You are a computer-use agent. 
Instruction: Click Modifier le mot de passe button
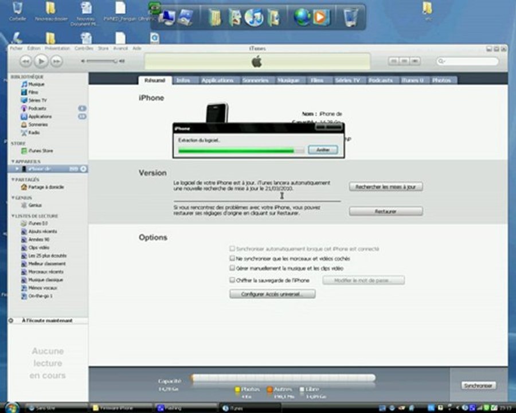point(363,280)
